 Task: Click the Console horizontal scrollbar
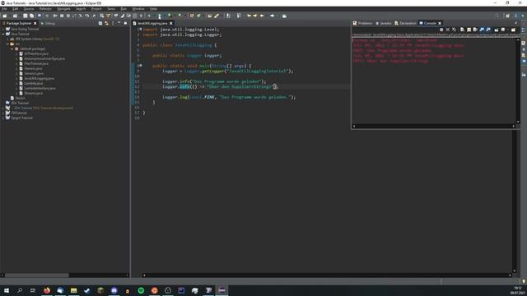tap(433, 126)
